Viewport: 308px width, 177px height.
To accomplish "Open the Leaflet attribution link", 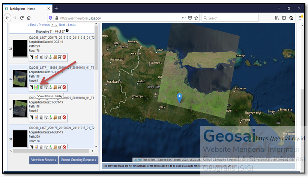I will tap(137, 160).
